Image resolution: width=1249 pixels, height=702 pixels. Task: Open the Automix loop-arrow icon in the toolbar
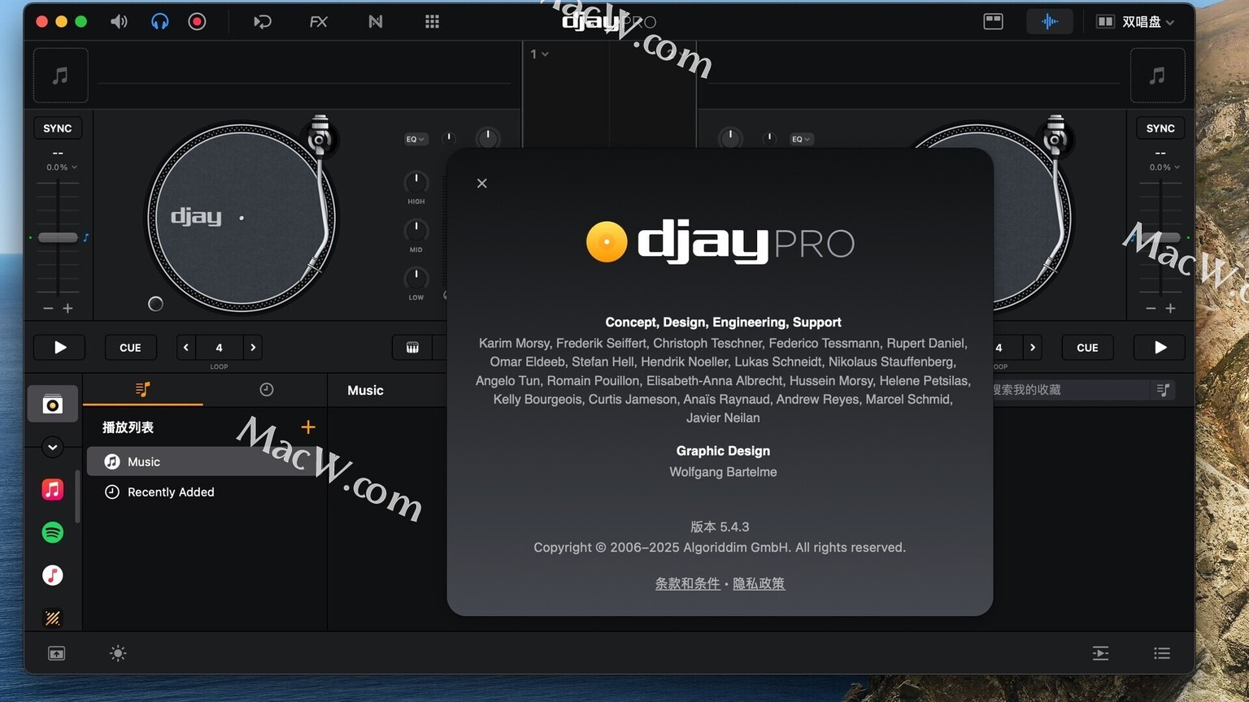pos(262,22)
